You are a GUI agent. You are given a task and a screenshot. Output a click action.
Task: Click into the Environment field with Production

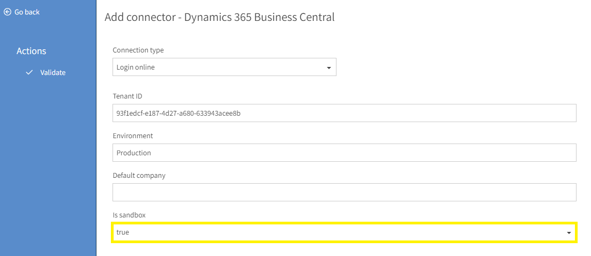(345, 153)
